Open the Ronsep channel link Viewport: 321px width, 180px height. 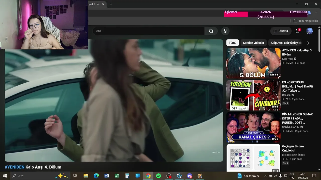click(x=286, y=95)
